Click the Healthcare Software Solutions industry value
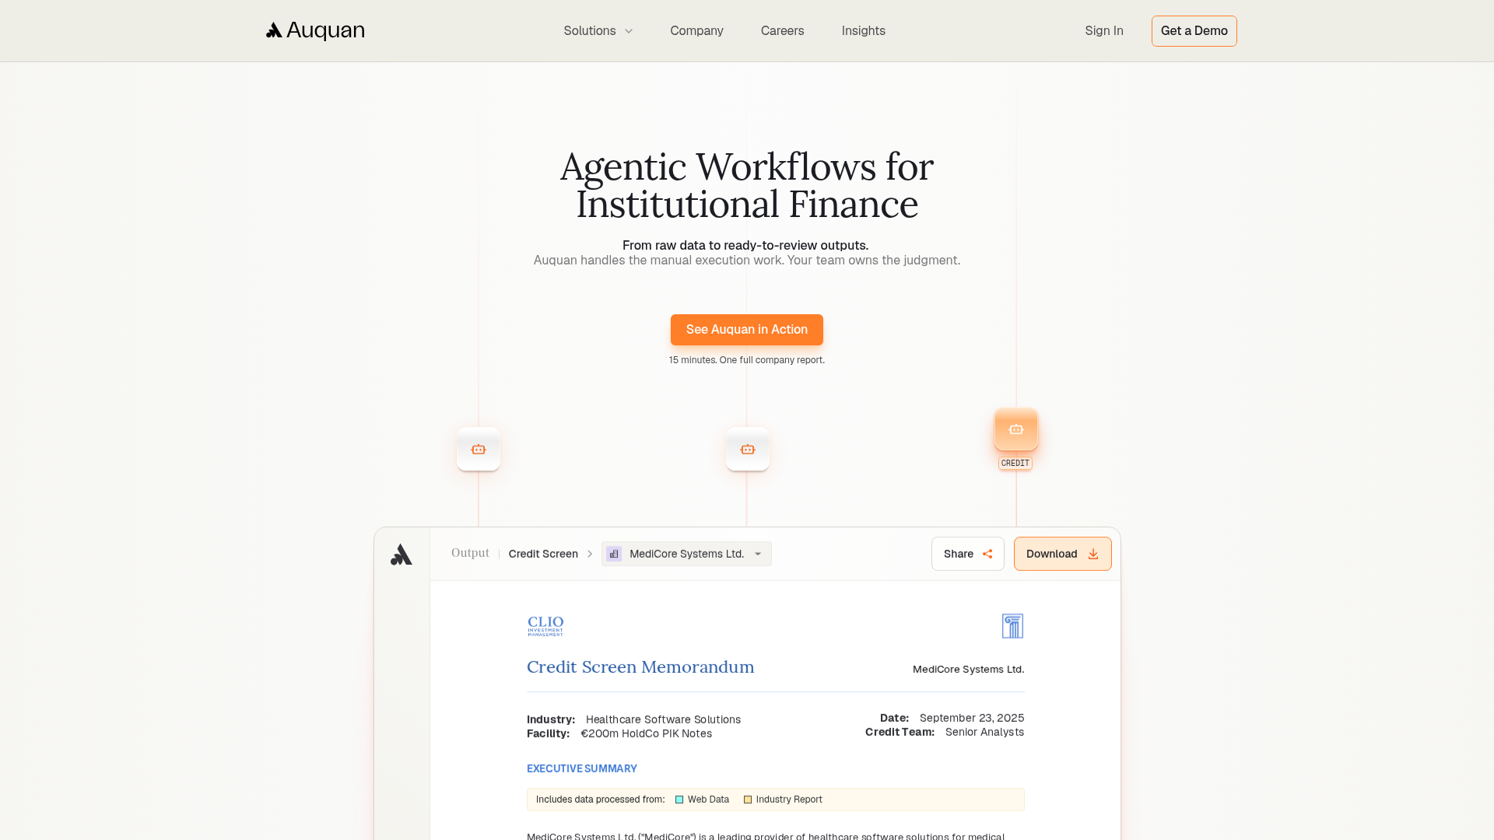The image size is (1494, 840). (x=663, y=719)
